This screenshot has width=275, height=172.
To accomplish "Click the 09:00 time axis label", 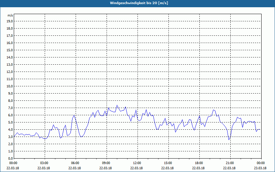I will pyautogui.click(x=106, y=163).
